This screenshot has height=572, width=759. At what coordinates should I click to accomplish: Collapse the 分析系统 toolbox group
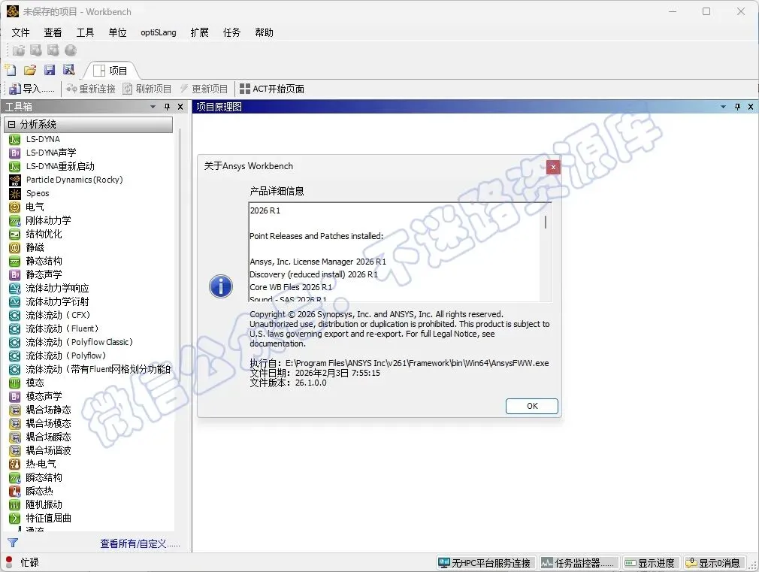pos(11,125)
